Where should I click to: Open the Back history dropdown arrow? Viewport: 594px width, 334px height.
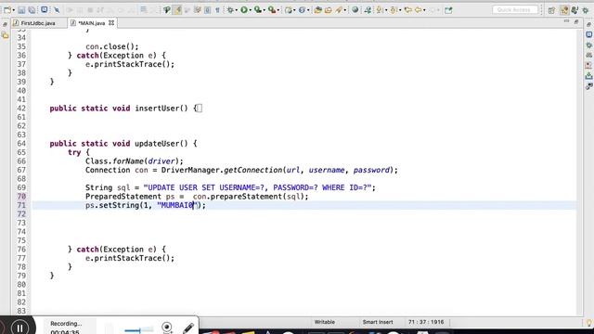pos(424,10)
